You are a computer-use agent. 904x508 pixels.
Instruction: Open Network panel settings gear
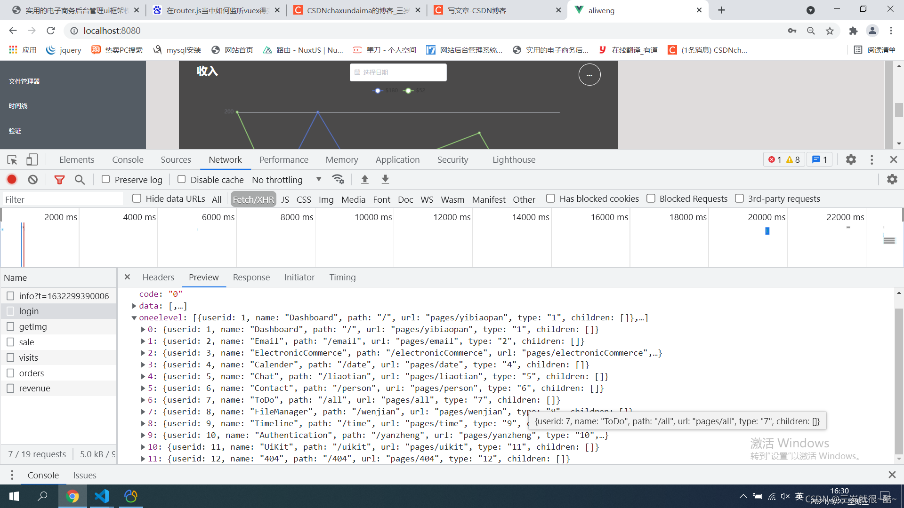[892, 179]
